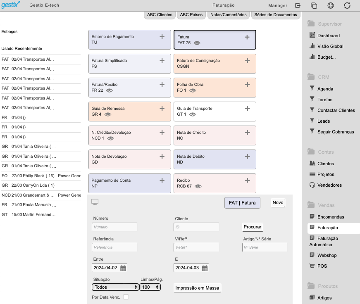
Task: Toggle eye icon on Folha de Obra FO 1
Action: pos(193,90)
